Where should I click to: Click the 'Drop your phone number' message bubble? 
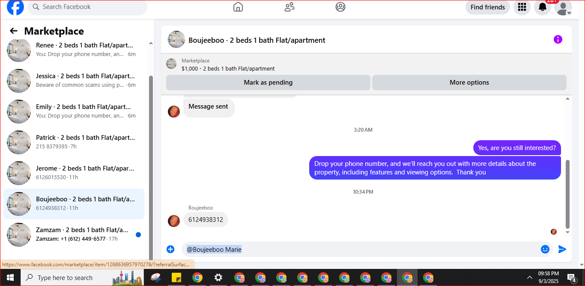435,168
